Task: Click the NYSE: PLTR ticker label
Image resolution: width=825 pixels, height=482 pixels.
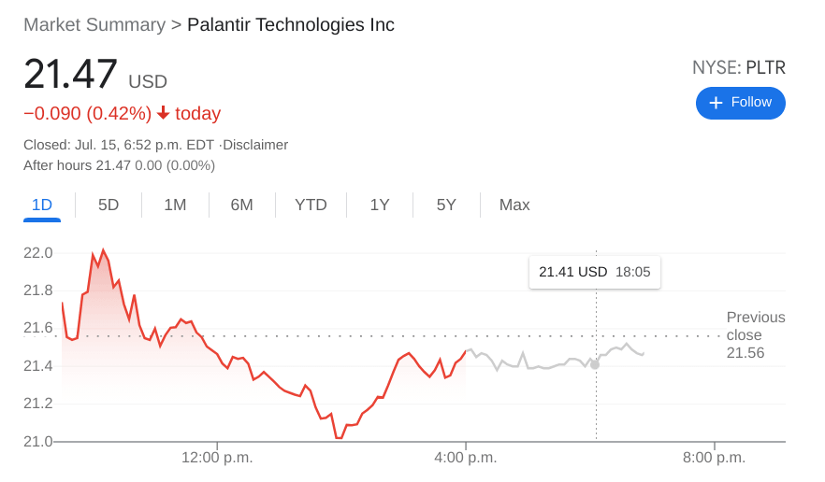Action: (x=738, y=67)
